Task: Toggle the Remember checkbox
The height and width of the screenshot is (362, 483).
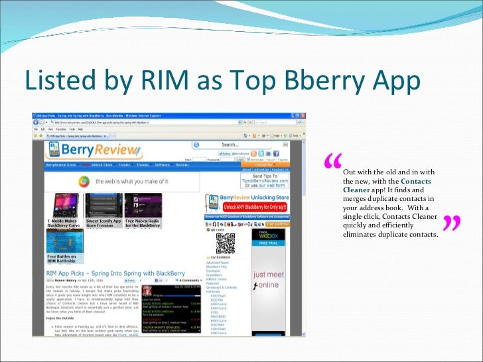Action: [x=248, y=159]
